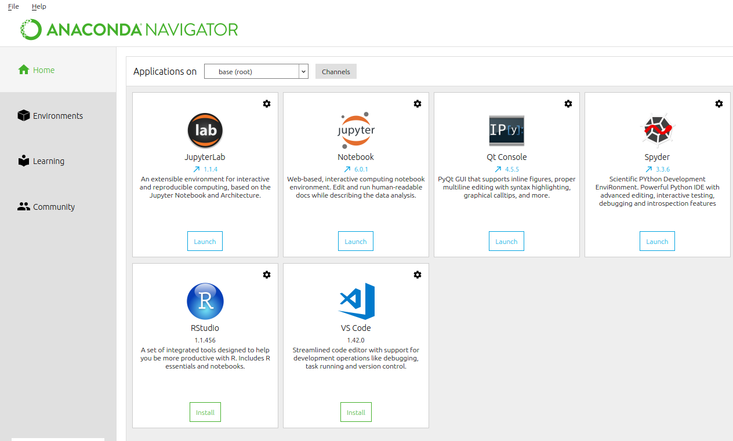Image resolution: width=733 pixels, height=441 pixels.
Task: Click the JupyterLab 1.1.4 update arrow
Action: click(196, 170)
